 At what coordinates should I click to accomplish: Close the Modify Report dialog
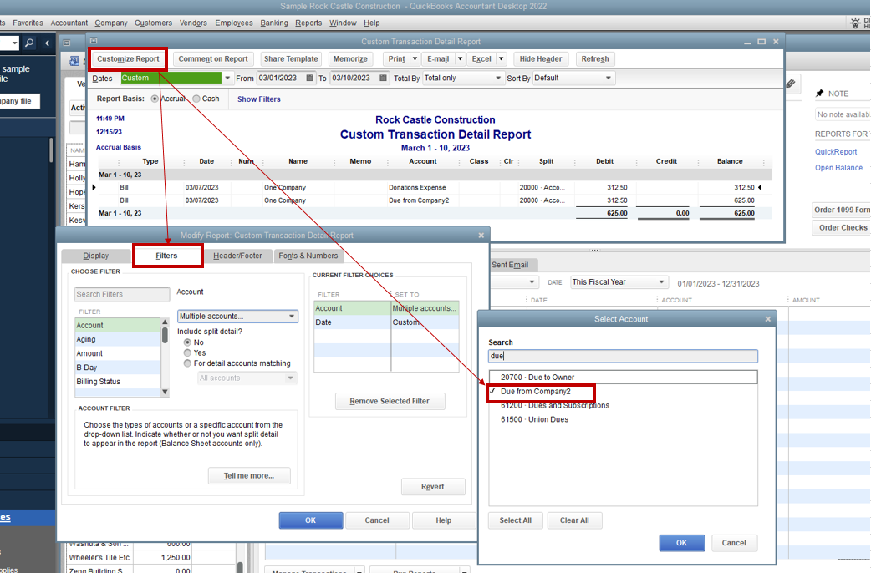tap(481, 236)
